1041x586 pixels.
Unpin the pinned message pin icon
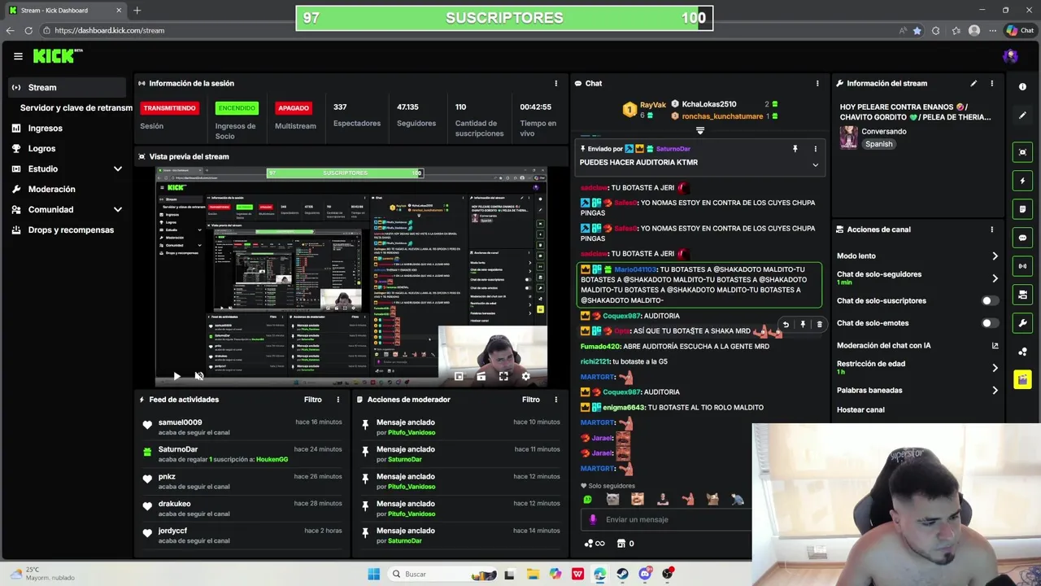(x=795, y=149)
